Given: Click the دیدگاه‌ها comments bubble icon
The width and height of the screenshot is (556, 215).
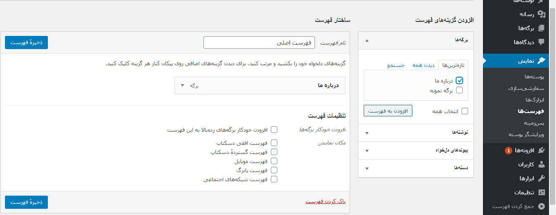Looking at the screenshot, I should (542, 42).
